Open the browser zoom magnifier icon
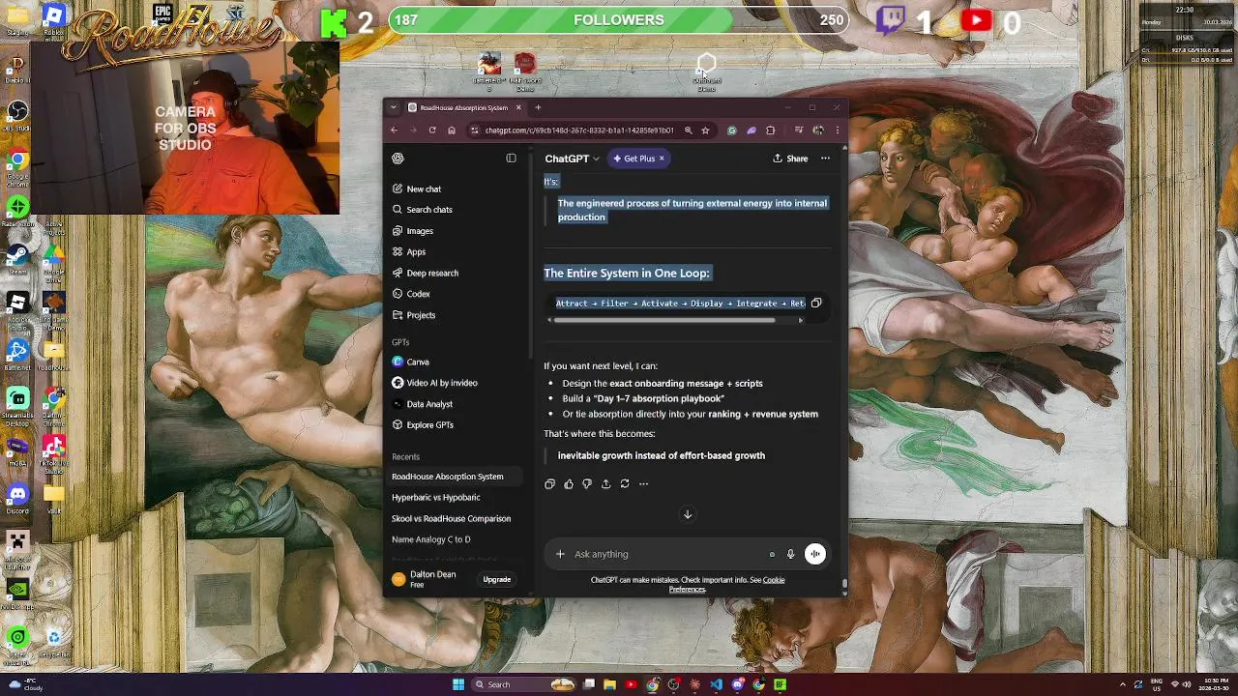Image resolution: width=1238 pixels, height=696 pixels. coord(688,130)
